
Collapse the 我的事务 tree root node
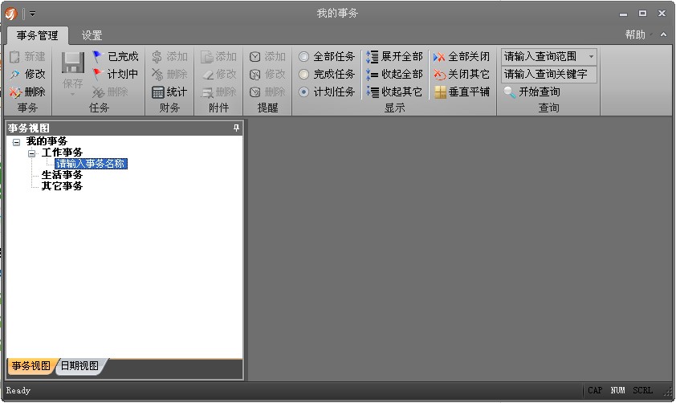click(x=16, y=142)
